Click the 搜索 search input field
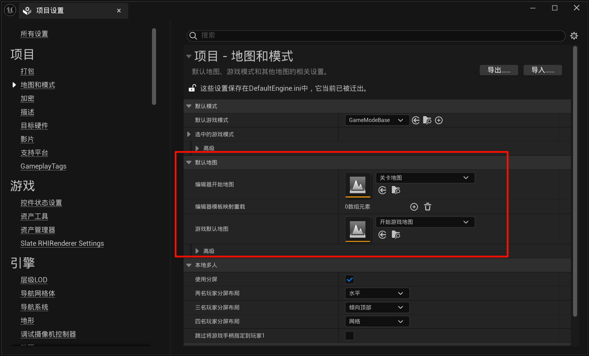The height and width of the screenshot is (356, 589). (379, 35)
